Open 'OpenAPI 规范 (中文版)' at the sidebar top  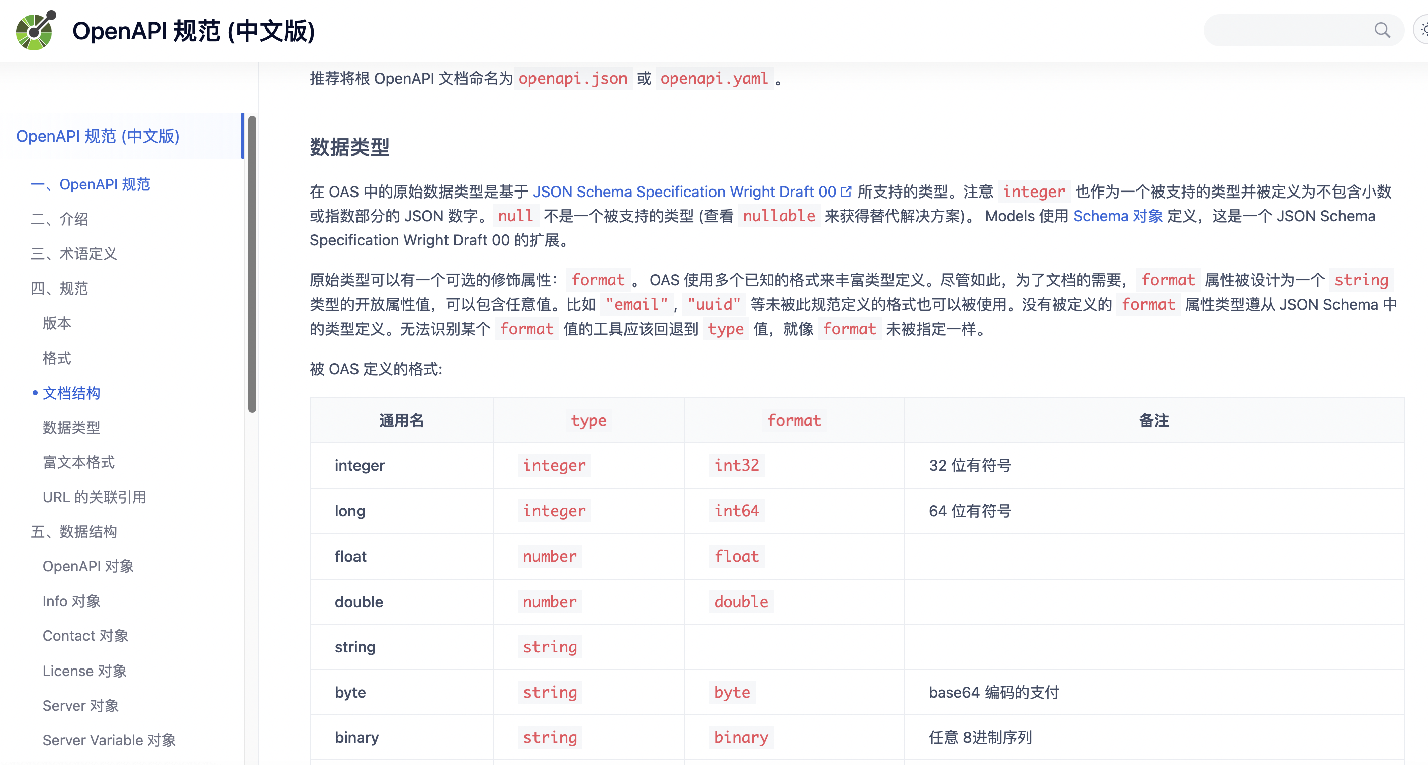click(x=98, y=135)
